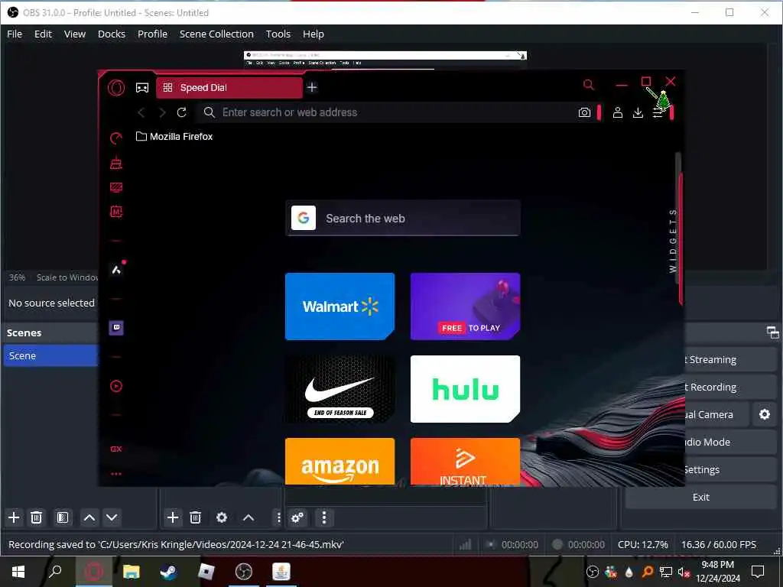Image resolution: width=783 pixels, height=587 pixels.
Task: Open Steam from the taskbar
Action: click(168, 572)
